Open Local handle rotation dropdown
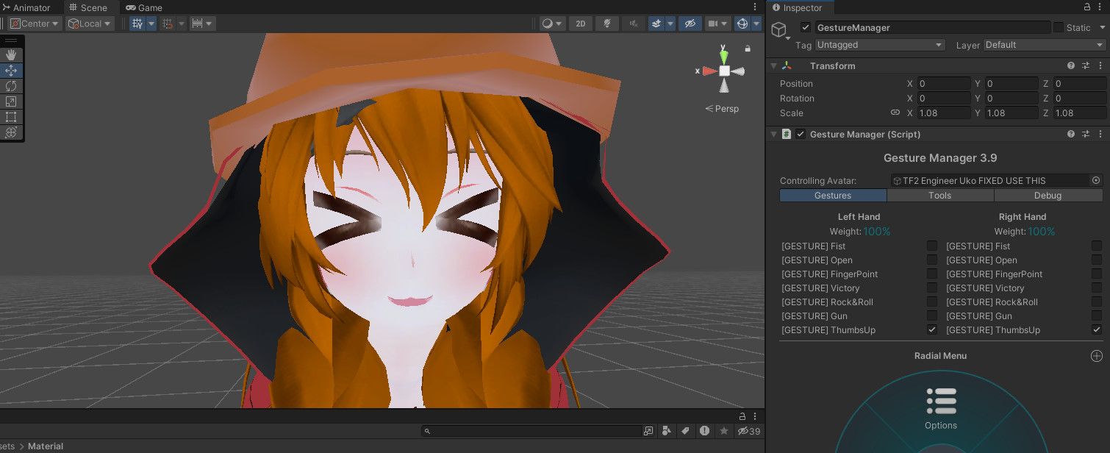The width and height of the screenshot is (1110, 453). [90, 24]
